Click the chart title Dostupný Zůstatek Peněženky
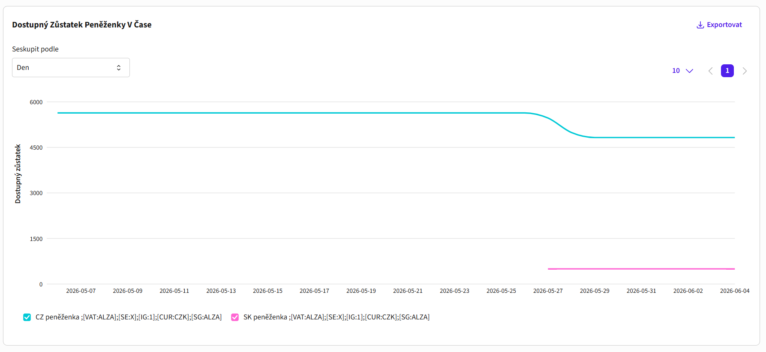The image size is (766, 352). point(82,25)
